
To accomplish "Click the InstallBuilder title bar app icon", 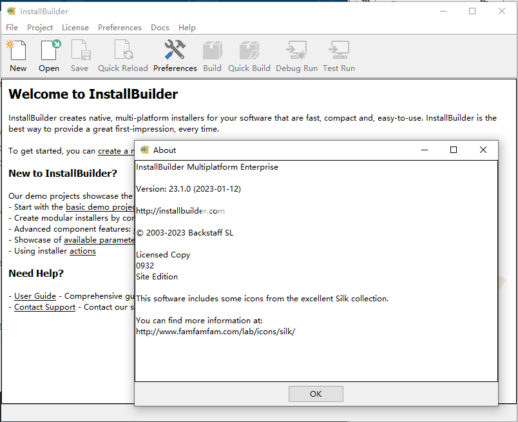I will (x=11, y=11).
